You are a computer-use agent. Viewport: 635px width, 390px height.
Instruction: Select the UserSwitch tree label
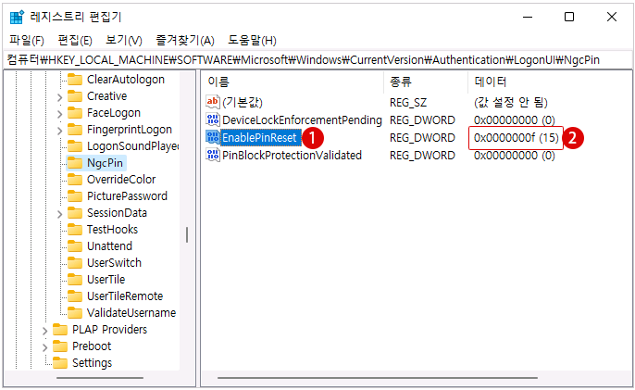pos(114,262)
